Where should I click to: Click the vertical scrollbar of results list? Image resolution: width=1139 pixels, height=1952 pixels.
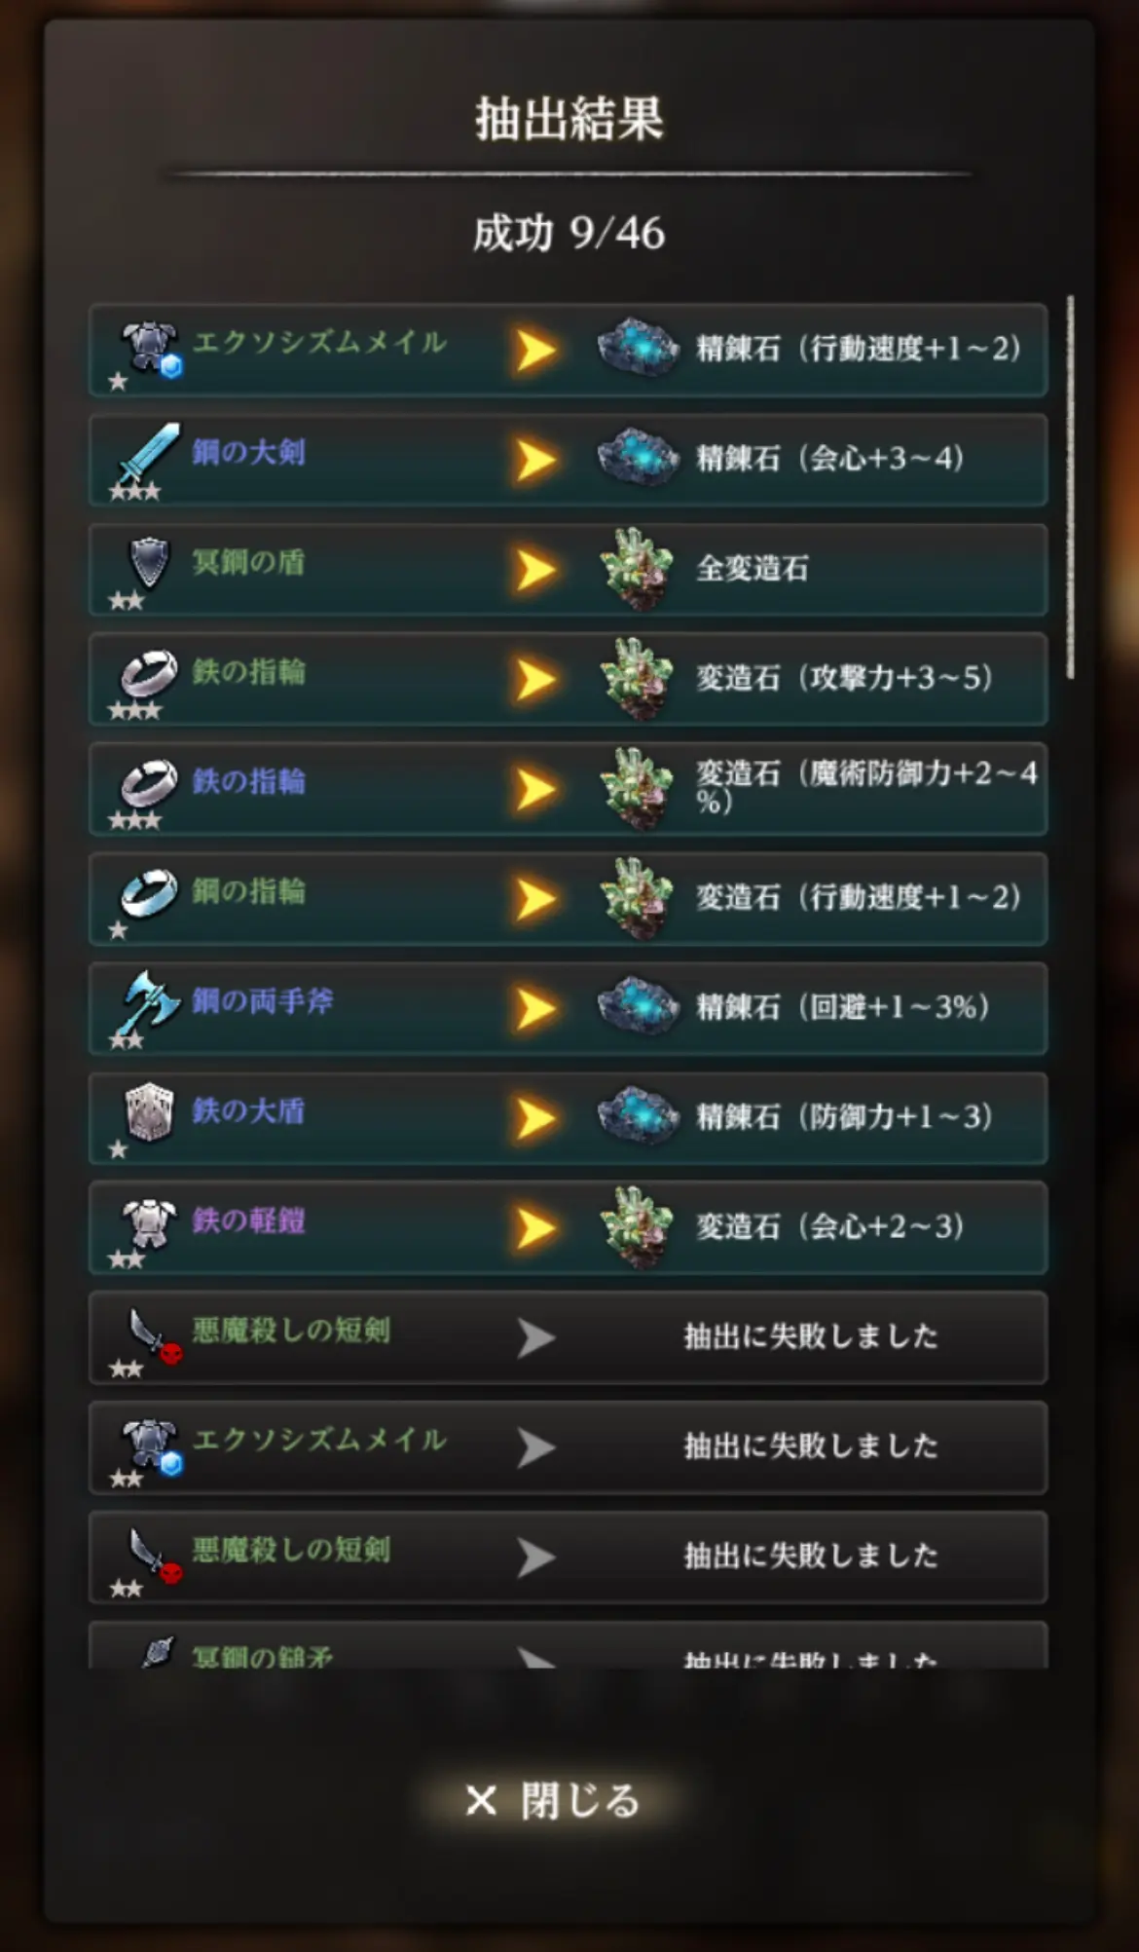(x=1070, y=487)
